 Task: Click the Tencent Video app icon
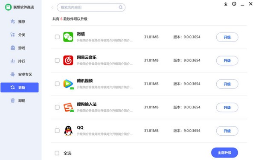68,84
